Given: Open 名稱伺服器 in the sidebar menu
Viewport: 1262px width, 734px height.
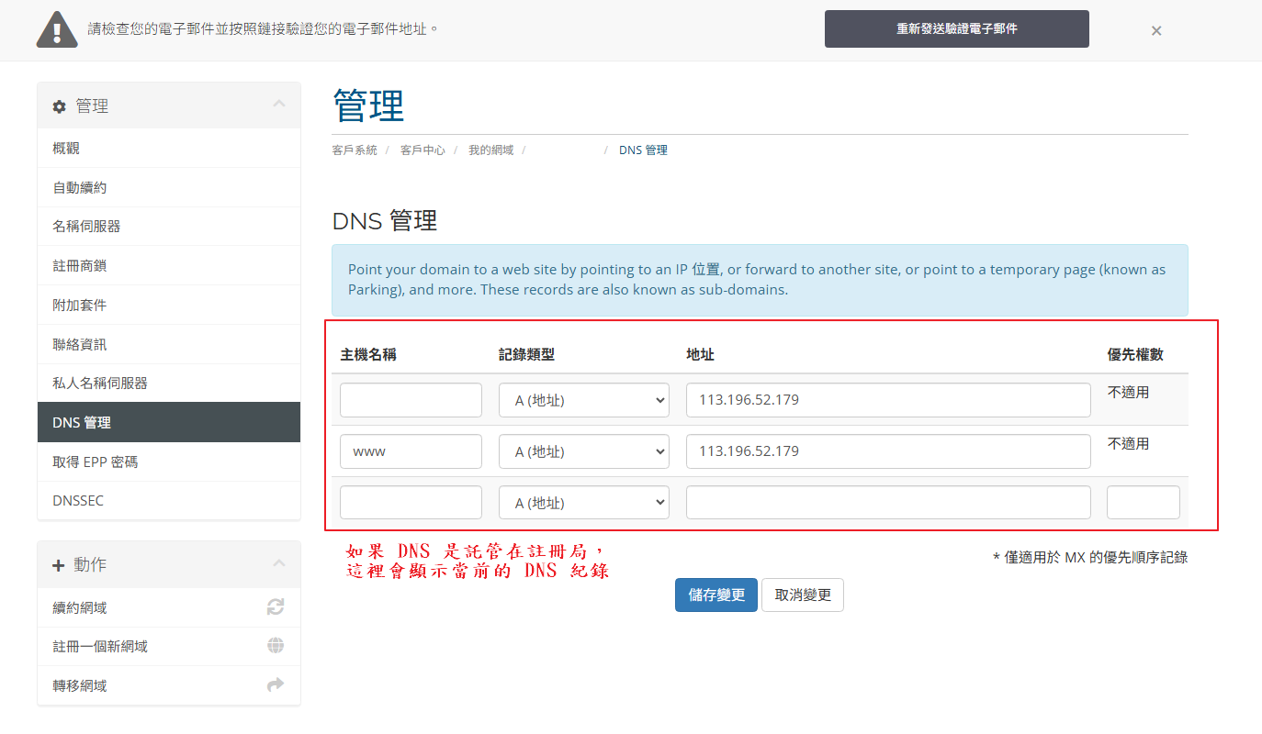Looking at the screenshot, I should click(86, 226).
